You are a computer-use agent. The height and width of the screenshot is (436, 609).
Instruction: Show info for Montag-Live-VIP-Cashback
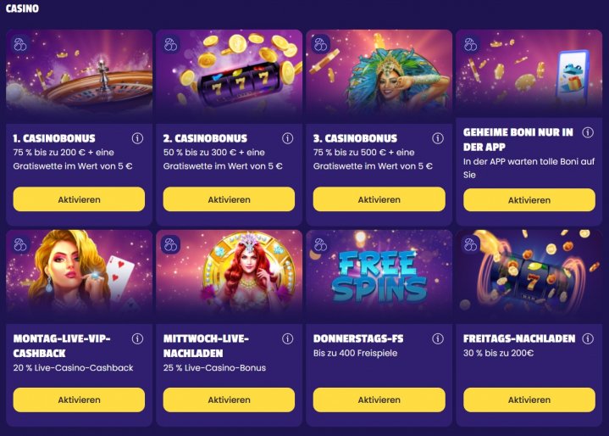pyautogui.click(x=137, y=338)
